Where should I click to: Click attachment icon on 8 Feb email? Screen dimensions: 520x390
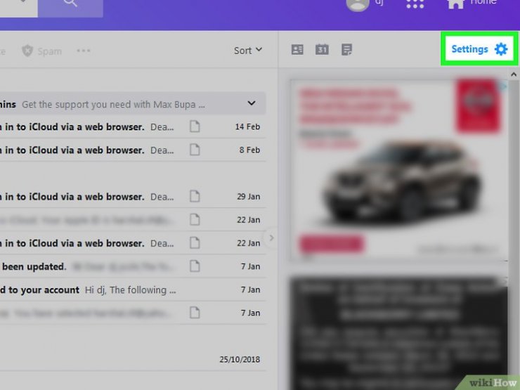click(195, 150)
